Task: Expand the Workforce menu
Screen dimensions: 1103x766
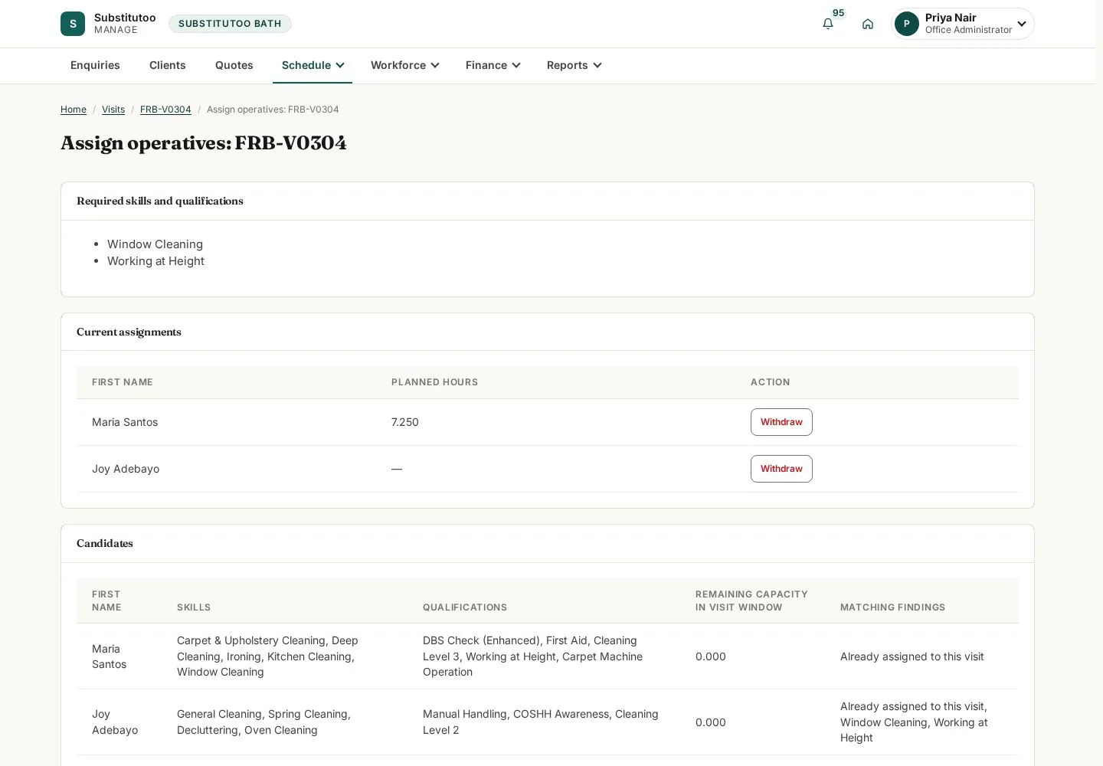Action: click(x=404, y=65)
